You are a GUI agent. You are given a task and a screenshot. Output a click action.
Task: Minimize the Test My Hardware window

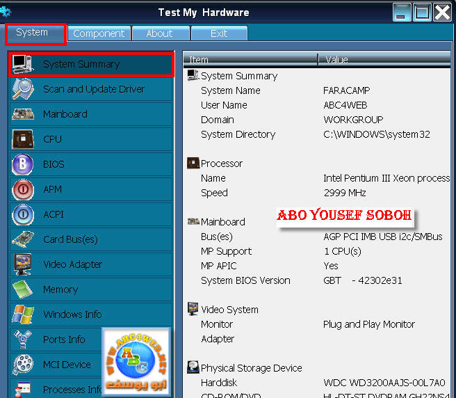(x=402, y=13)
